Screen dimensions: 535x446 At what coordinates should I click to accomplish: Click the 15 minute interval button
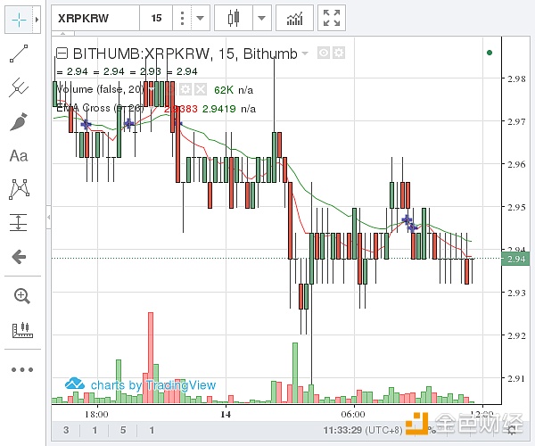pos(156,18)
